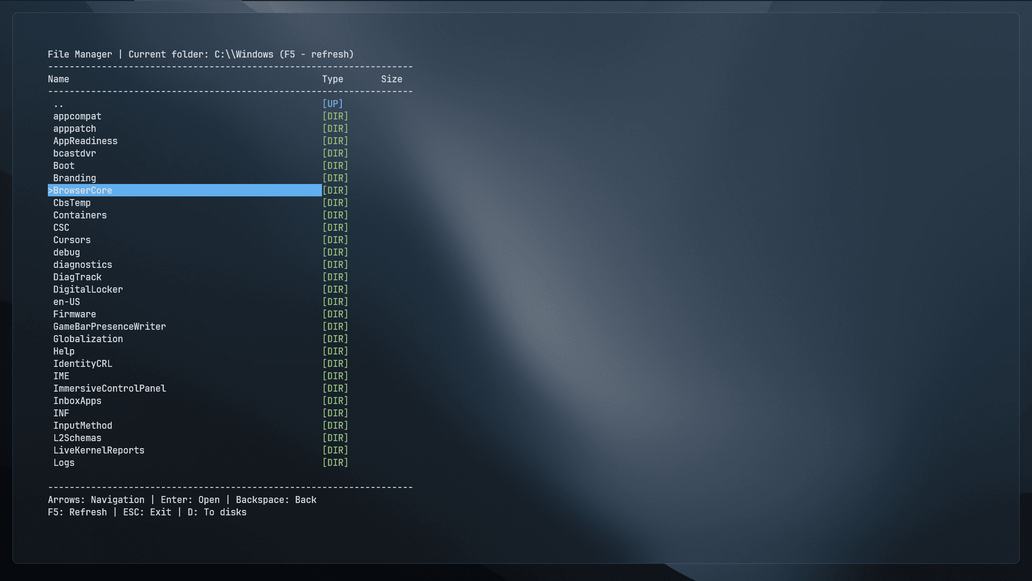The height and width of the screenshot is (581, 1032).
Task: Select the GameBarPresenceWriter folder
Action: click(x=110, y=327)
